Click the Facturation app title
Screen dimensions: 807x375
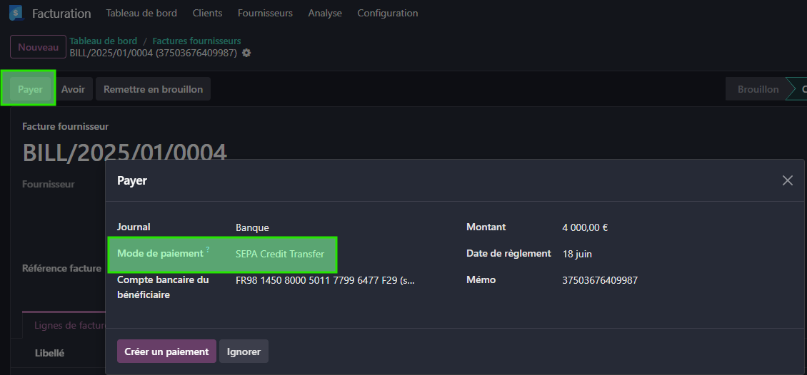pyautogui.click(x=61, y=14)
